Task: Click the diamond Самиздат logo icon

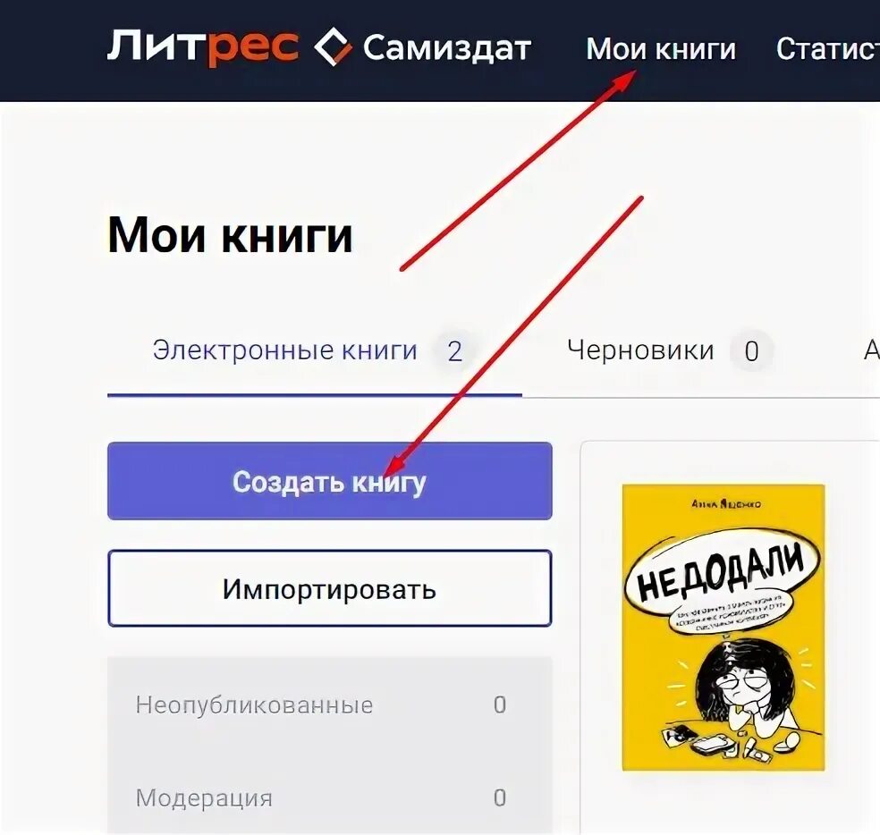Action: 333,46
